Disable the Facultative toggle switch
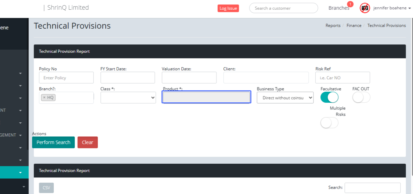This screenshot has height=194, width=413. click(329, 98)
